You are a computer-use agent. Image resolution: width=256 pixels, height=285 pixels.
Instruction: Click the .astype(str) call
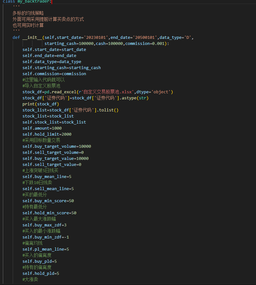click(134, 98)
